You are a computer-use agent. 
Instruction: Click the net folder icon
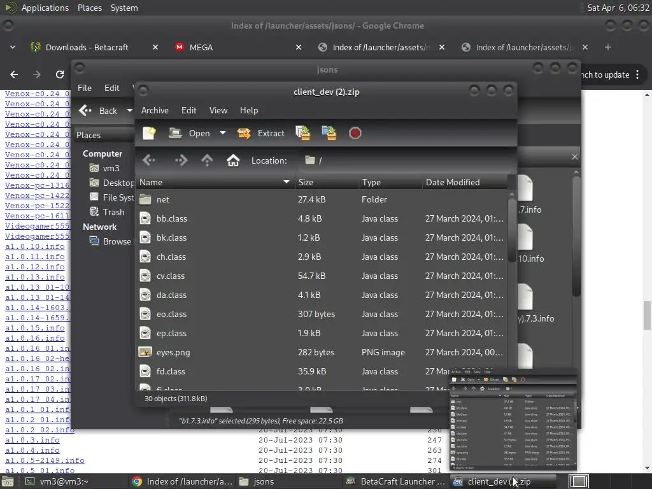point(145,199)
